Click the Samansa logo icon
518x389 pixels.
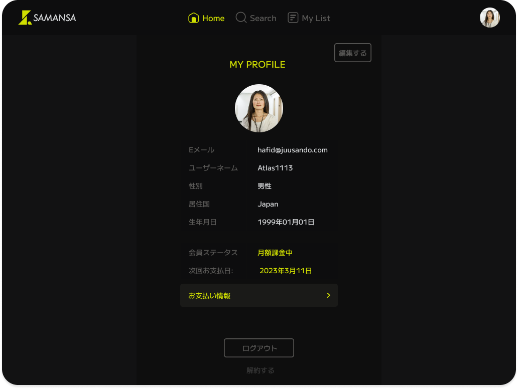point(25,18)
